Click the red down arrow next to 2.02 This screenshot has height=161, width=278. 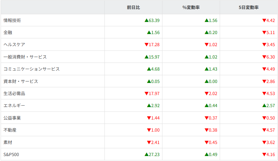pyautogui.click(x=206, y=94)
